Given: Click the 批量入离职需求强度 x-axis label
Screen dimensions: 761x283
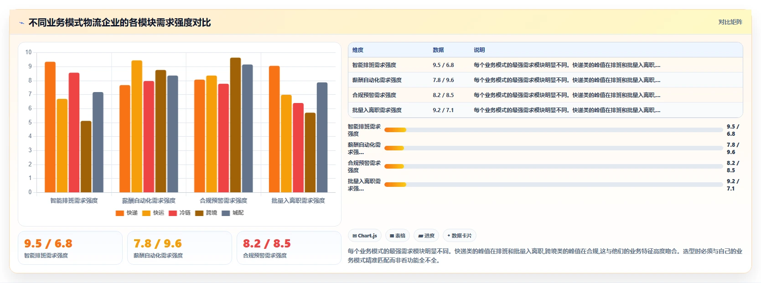Looking at the screenshot, I should tap(298, 201).
